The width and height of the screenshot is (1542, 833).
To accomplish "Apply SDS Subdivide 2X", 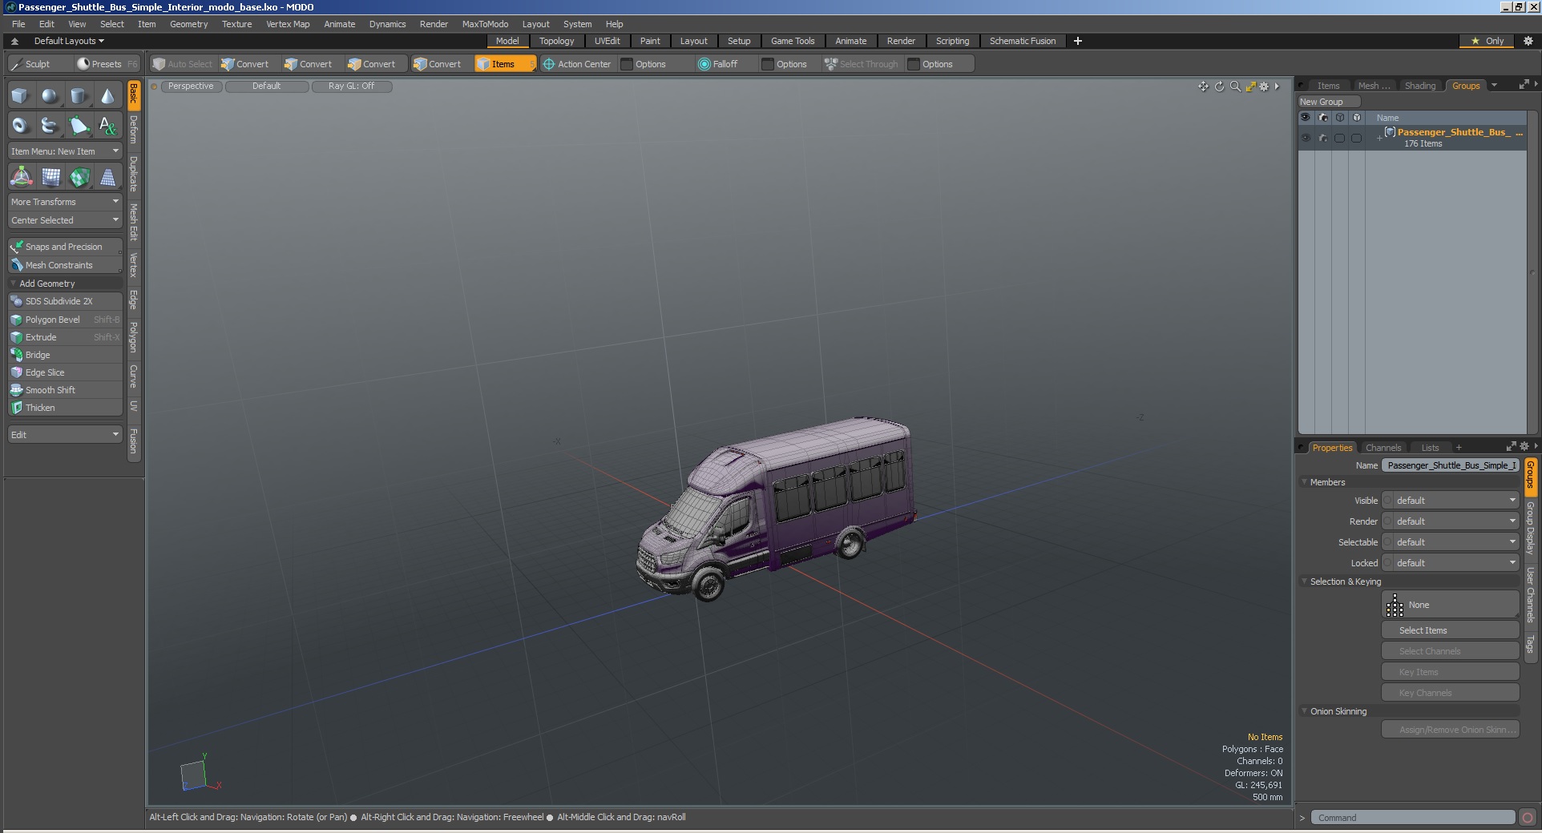I will 65,301.
